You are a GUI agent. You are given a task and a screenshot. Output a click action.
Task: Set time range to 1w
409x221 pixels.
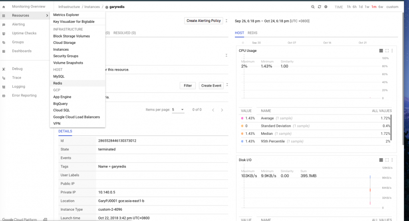[x=367, y=7]
